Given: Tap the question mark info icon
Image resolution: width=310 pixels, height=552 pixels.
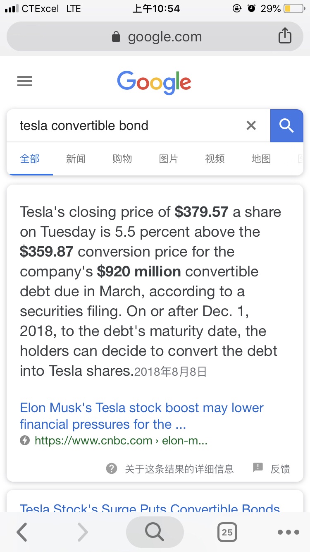Looking at the screenshot, I should pyautogui.click(x=111, y=468).
